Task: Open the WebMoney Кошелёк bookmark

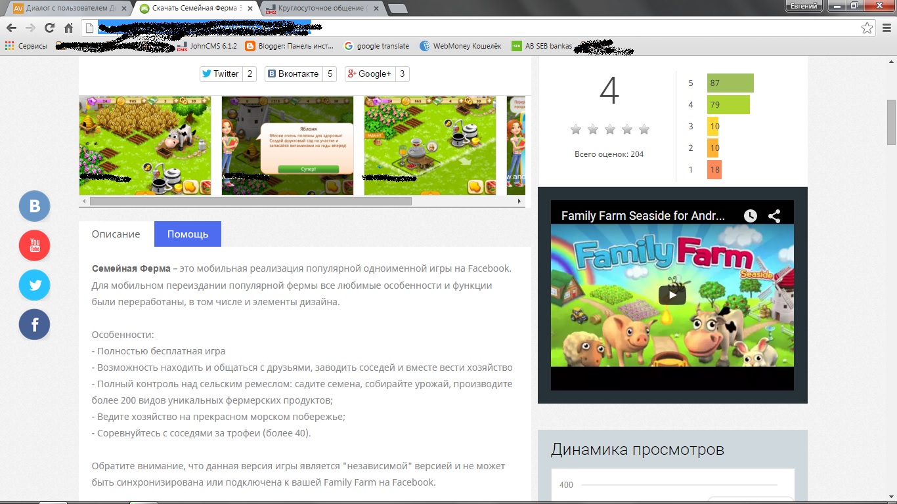Action: [460, 46]
